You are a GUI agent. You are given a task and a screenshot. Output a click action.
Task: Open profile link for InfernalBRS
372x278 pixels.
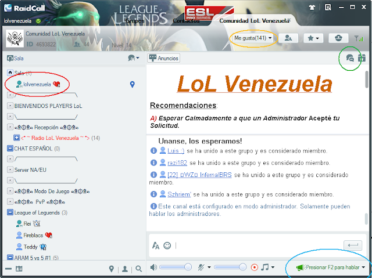pos(199,175)
